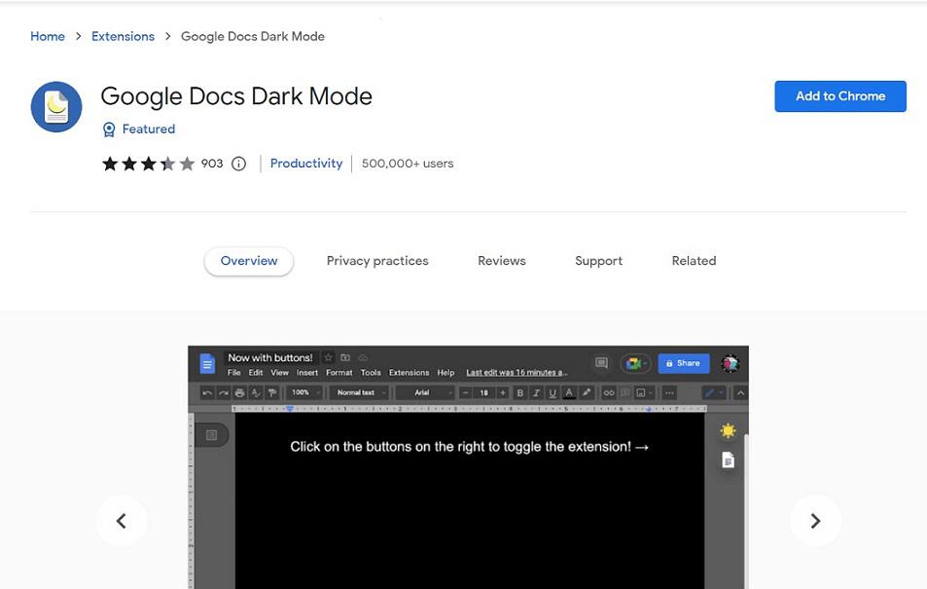This screenshot has height=589, width=927.
Task: Click the Google Docs Dark Mode extension logo
Action: 56,107
